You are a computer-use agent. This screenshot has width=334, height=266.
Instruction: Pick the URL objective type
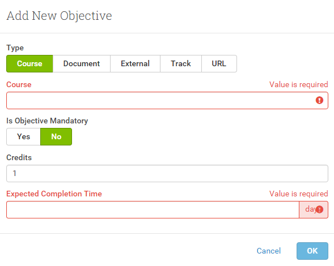(x=219, y=63)
